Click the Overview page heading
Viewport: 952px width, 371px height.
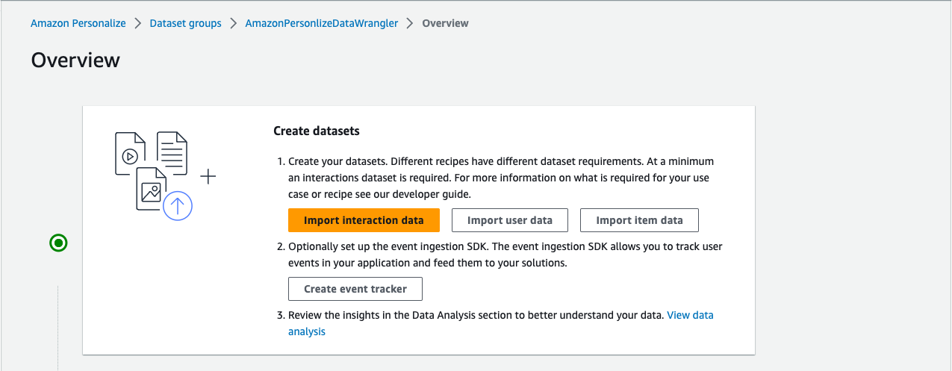(75, 60)
